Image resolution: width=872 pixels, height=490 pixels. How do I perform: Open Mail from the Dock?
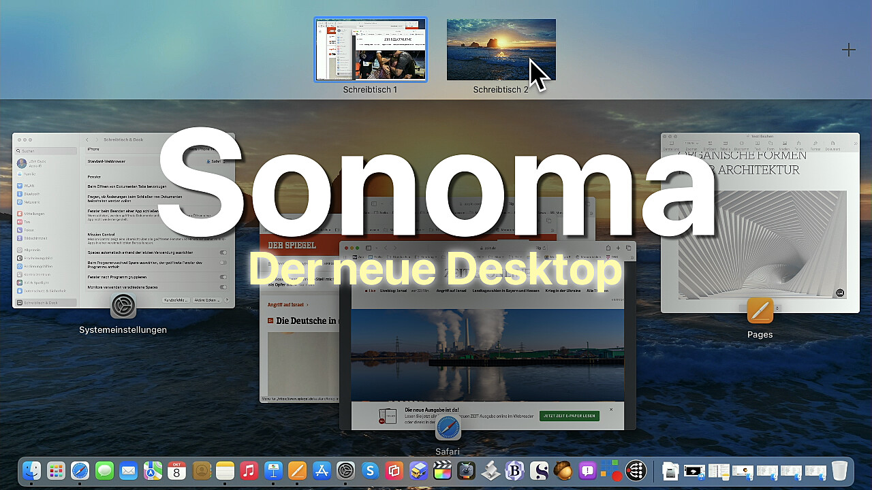pyautogui.click(x=128, y=470)
